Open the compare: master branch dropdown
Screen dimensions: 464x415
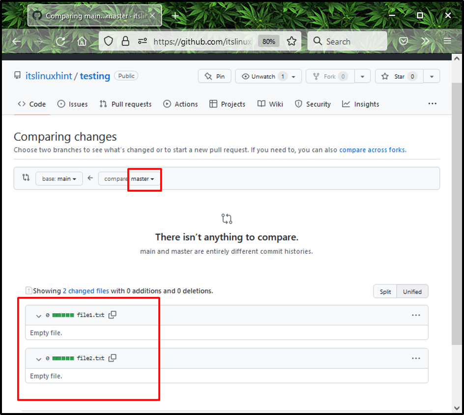pyautogui.click(x=143, y=178)
